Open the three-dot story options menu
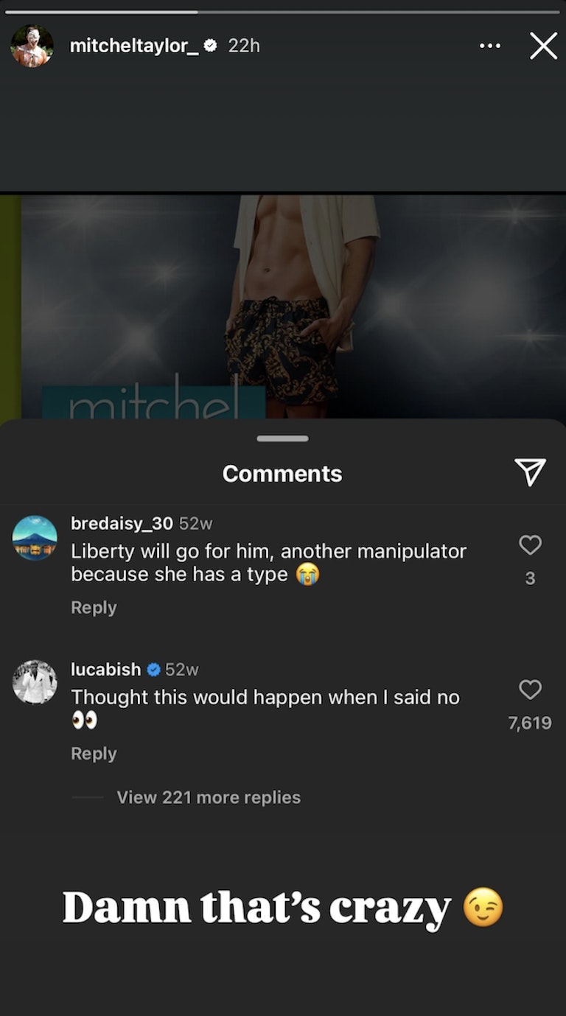The height and width of the screenshot is (1016, 566). click(x=490, y=46)
